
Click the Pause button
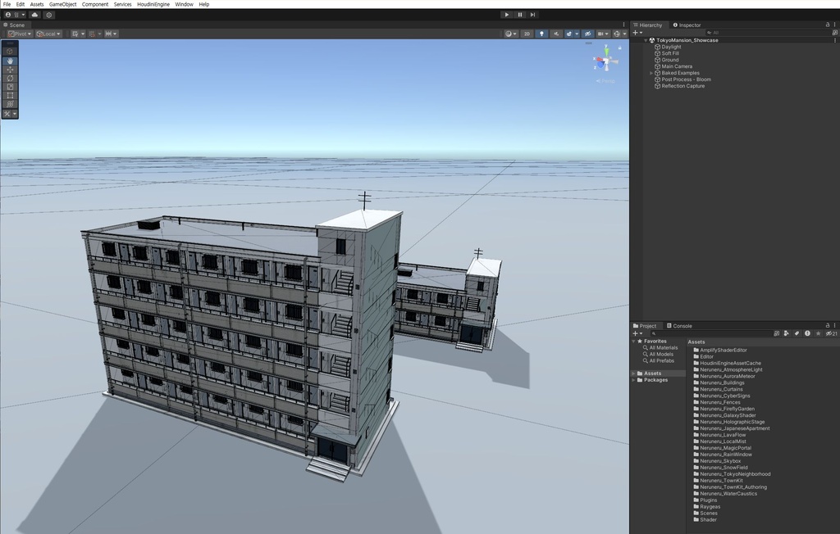(x=519, y=15)
